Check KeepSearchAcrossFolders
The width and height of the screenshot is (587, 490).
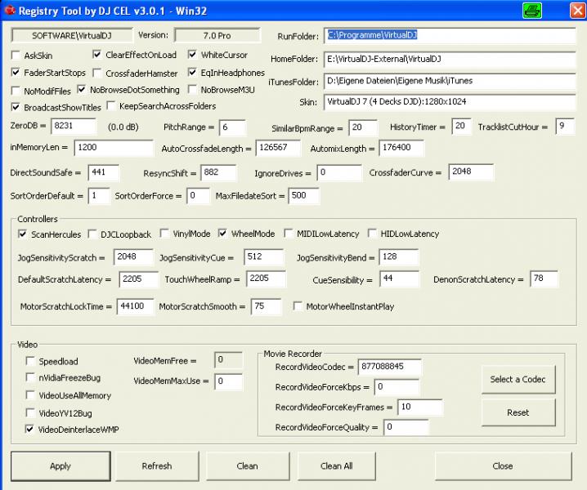click(x=111, y=106)
